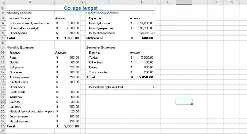Select the Difference 590.00 cell
Screen dimensions: 247x134
(142, 38)
